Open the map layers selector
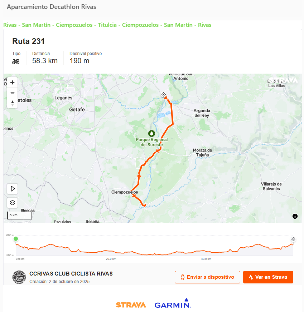The height and width of the screenshot is (312, 304). (x=13, y=203)
